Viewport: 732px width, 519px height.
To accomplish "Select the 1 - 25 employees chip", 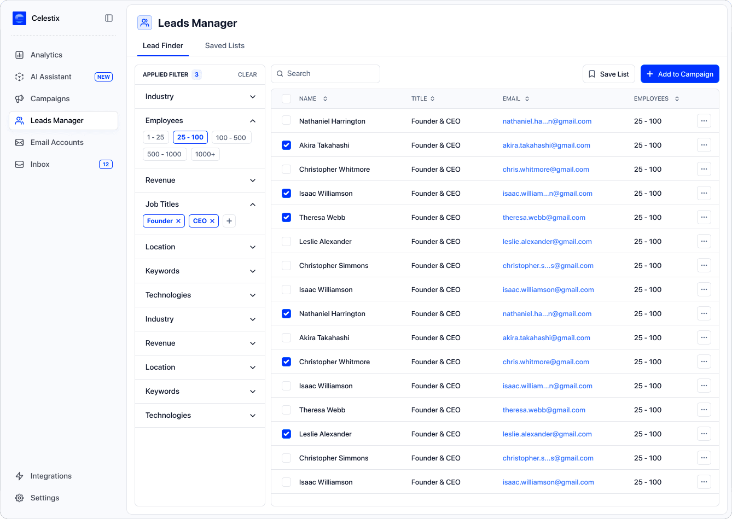I will 156,137.
